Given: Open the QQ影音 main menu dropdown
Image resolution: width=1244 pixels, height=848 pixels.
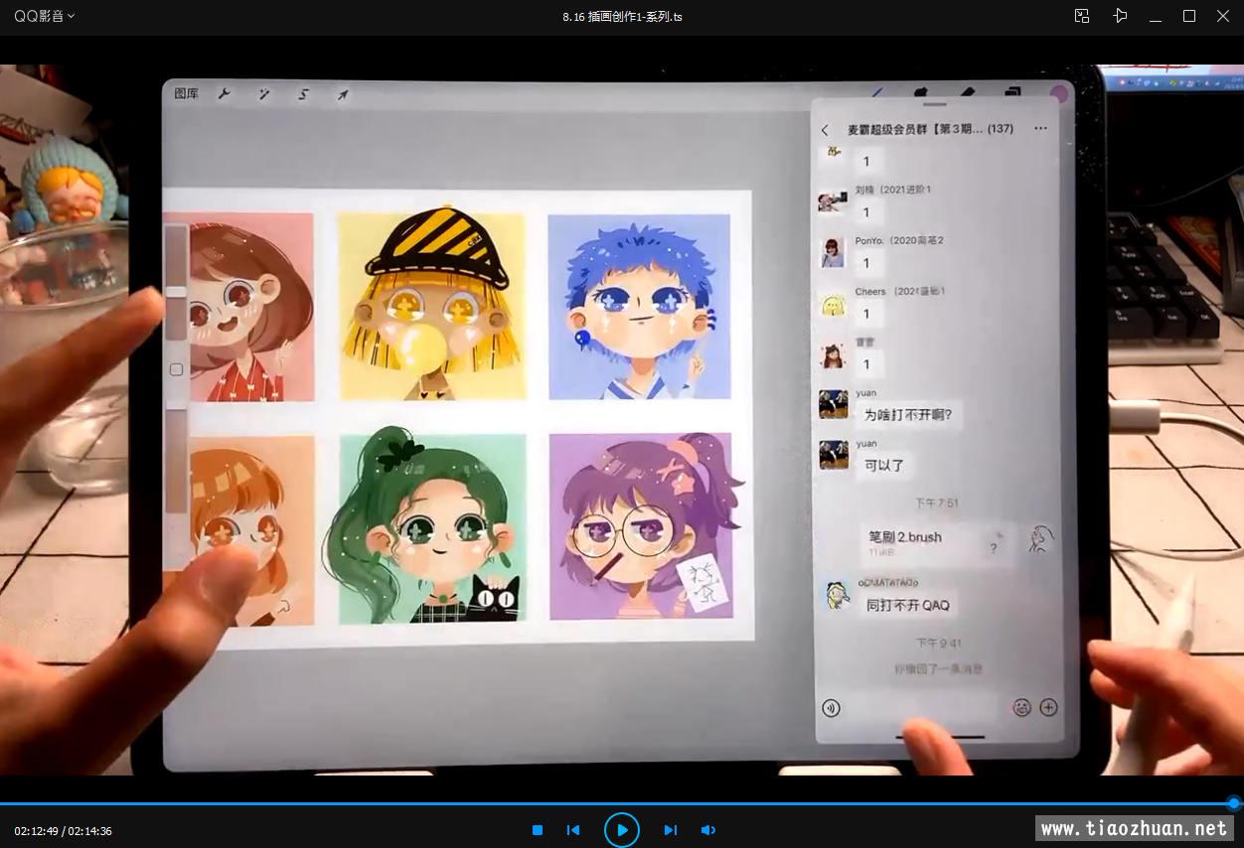Looking at the screenshot, I should pos(44,16).
